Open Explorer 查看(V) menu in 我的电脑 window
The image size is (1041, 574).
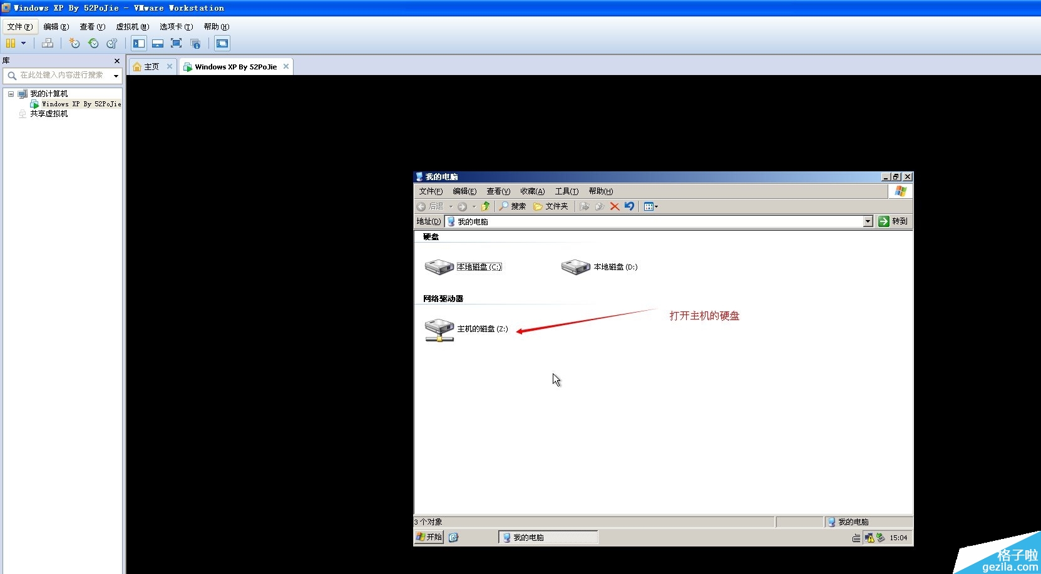point(498,191)
